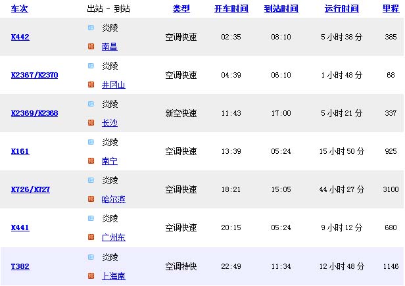The width and height of the screenshot is (405, 286).
Task: Open train K442 details
Action: point(20,37)
